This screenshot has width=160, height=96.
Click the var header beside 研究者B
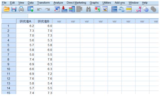(59, 21)
